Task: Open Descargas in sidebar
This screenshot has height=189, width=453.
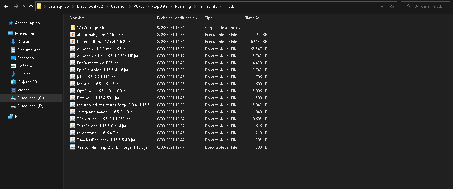Action: point(26,42)
